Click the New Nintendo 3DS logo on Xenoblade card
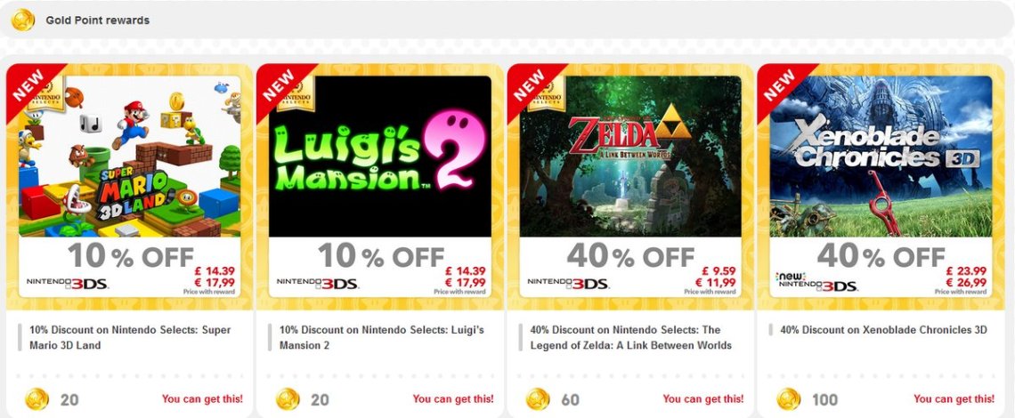Image resolution: width=1015 pixels, height=418 pixels. tap(817, 282)
